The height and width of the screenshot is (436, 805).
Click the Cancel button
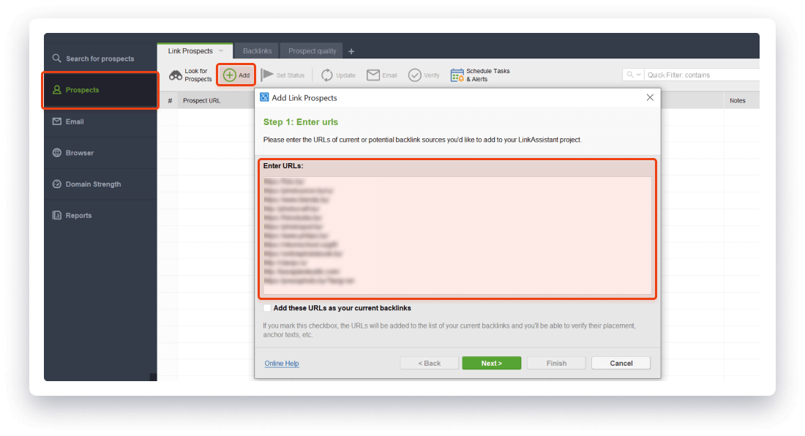click(621, 363)
